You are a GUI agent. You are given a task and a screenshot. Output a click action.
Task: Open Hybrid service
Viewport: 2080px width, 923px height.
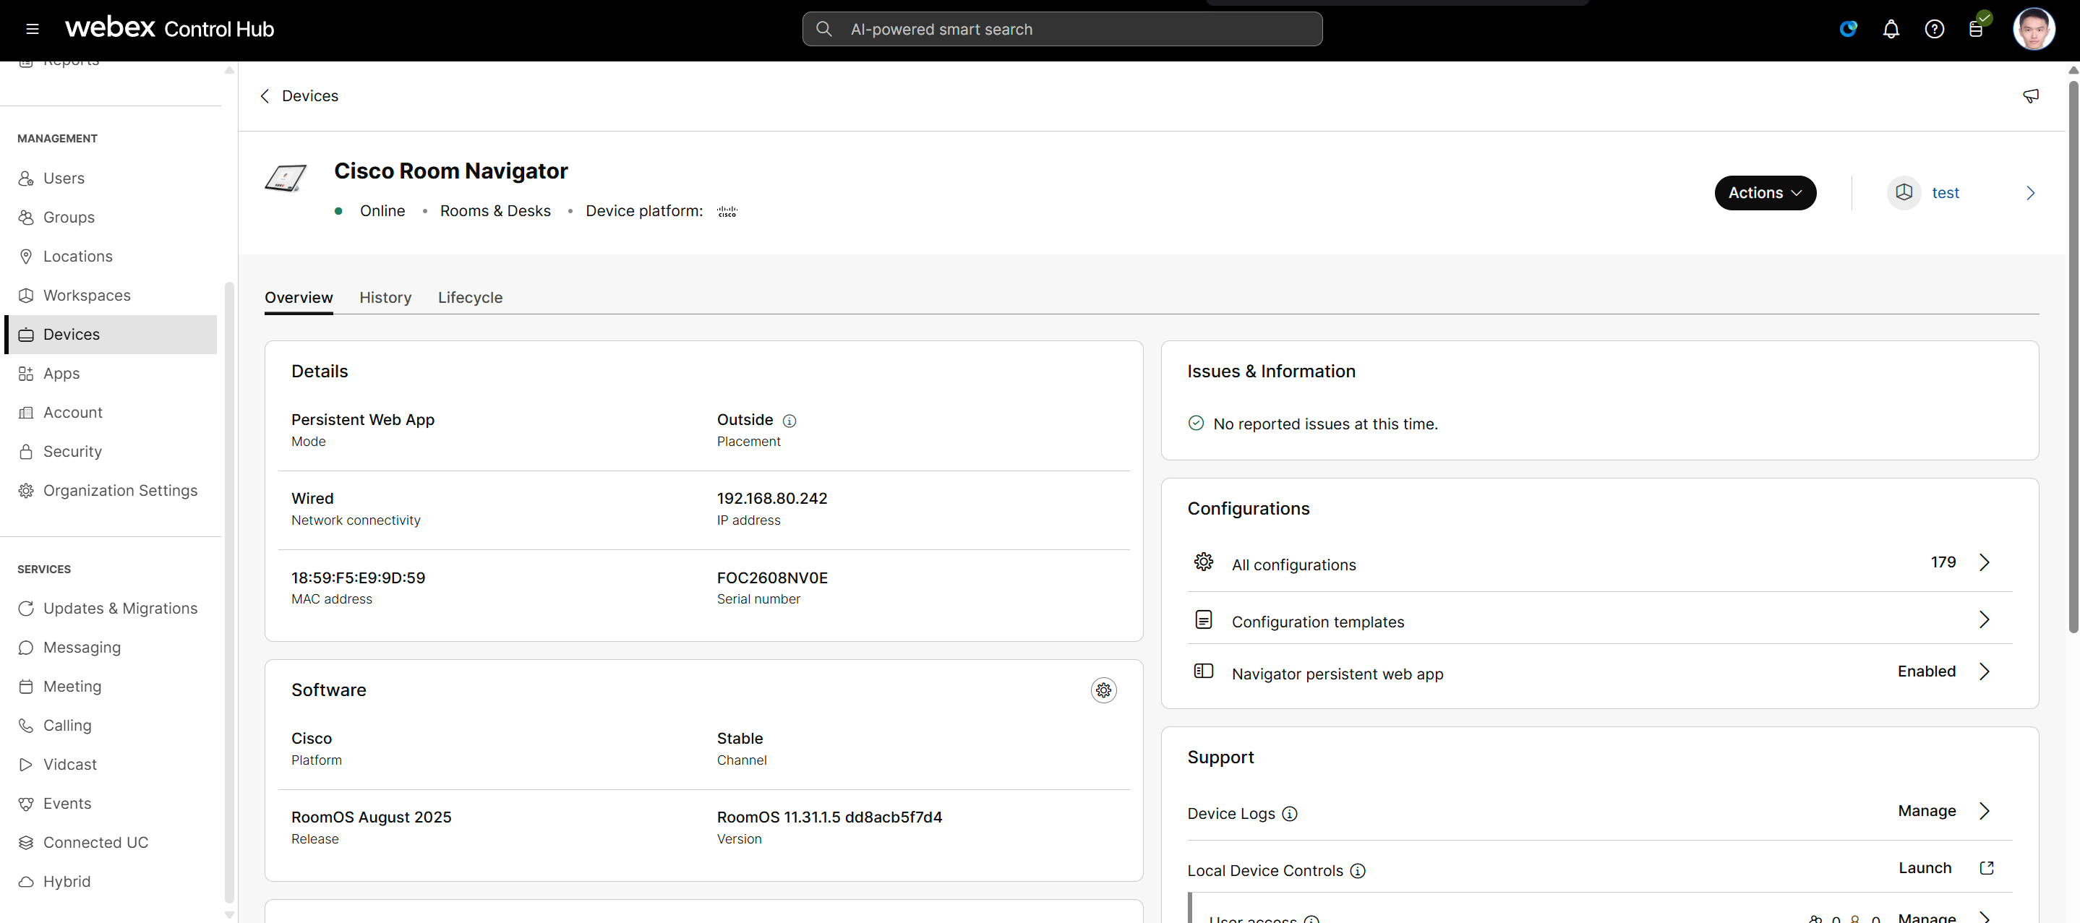pos(111,882)
